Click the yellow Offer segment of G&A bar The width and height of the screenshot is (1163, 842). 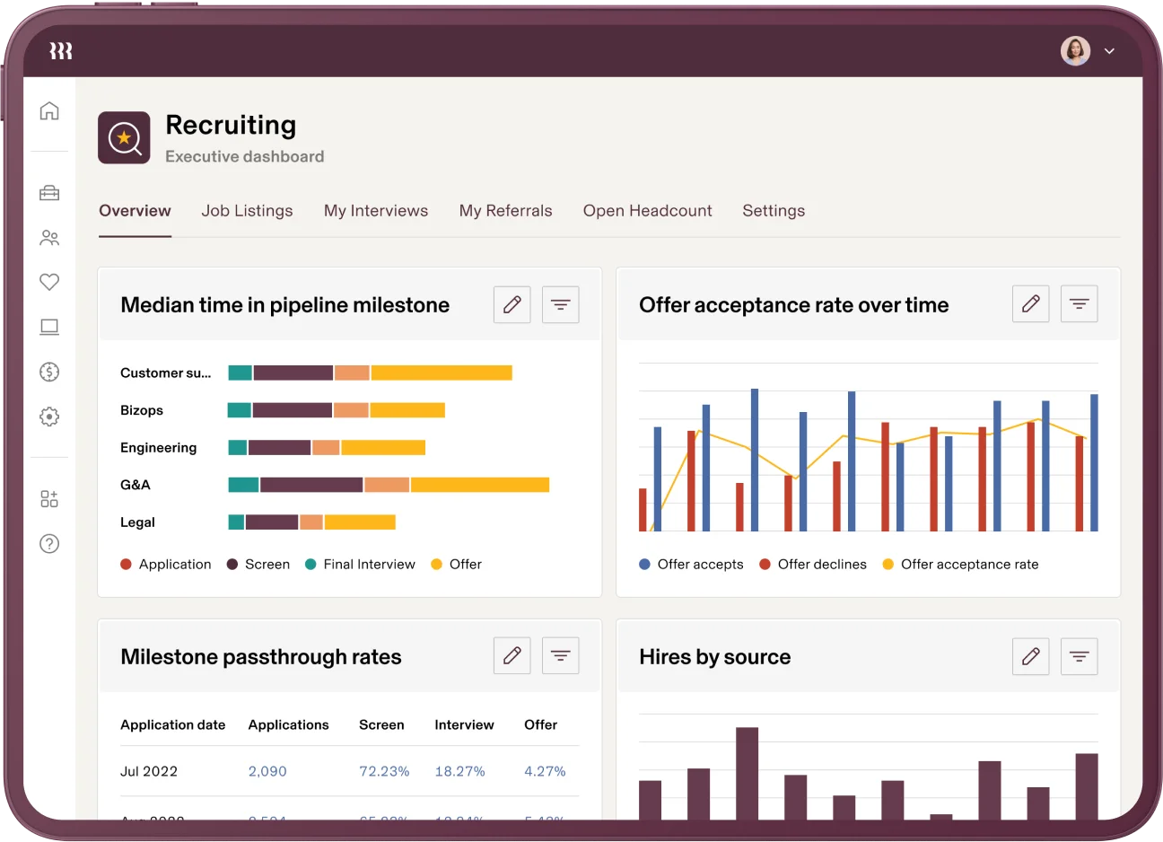(x=480, y=485)
